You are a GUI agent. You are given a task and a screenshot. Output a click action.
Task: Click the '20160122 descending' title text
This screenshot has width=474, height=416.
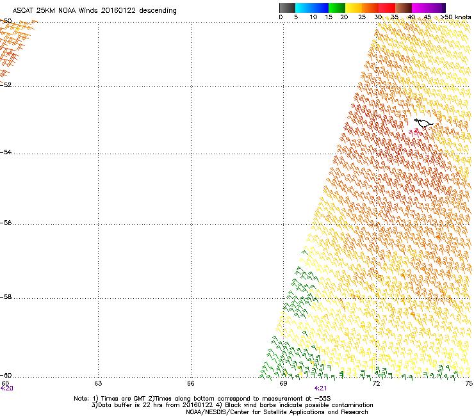point(139,10)
